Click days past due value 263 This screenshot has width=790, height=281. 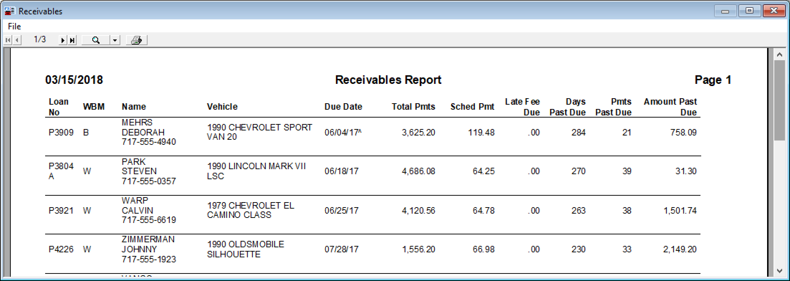tap(578, 211)
